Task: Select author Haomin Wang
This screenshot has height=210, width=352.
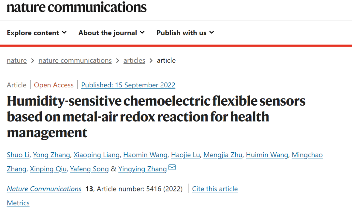Action: point(145,155)
